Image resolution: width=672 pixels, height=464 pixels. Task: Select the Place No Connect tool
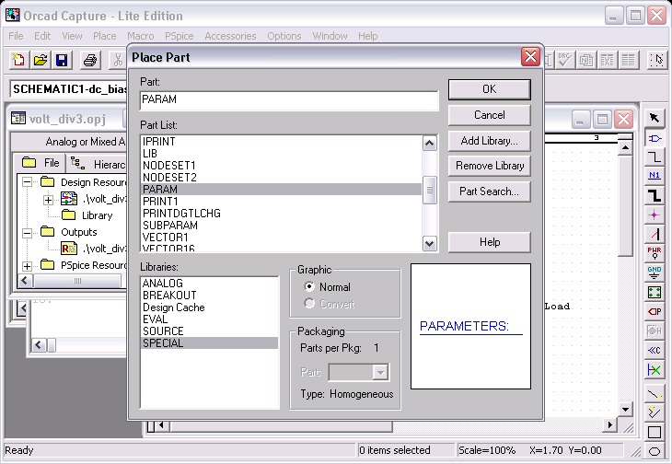(655, 369)
